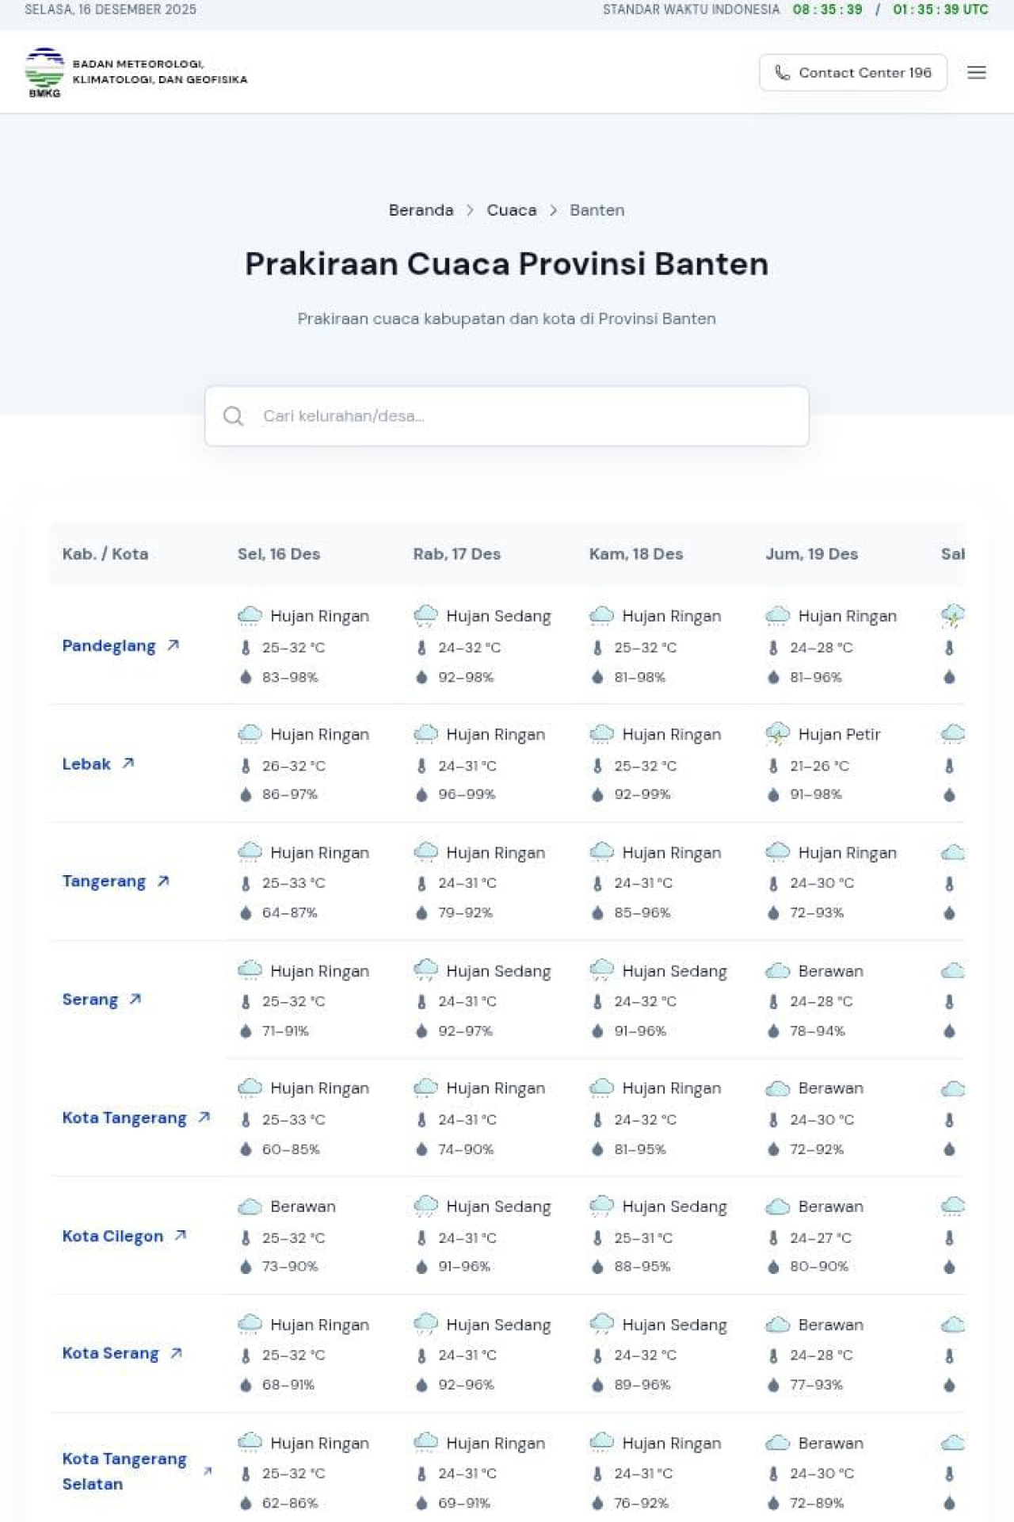Click the Rab, 17 Des column header

(x=456, y=554)
